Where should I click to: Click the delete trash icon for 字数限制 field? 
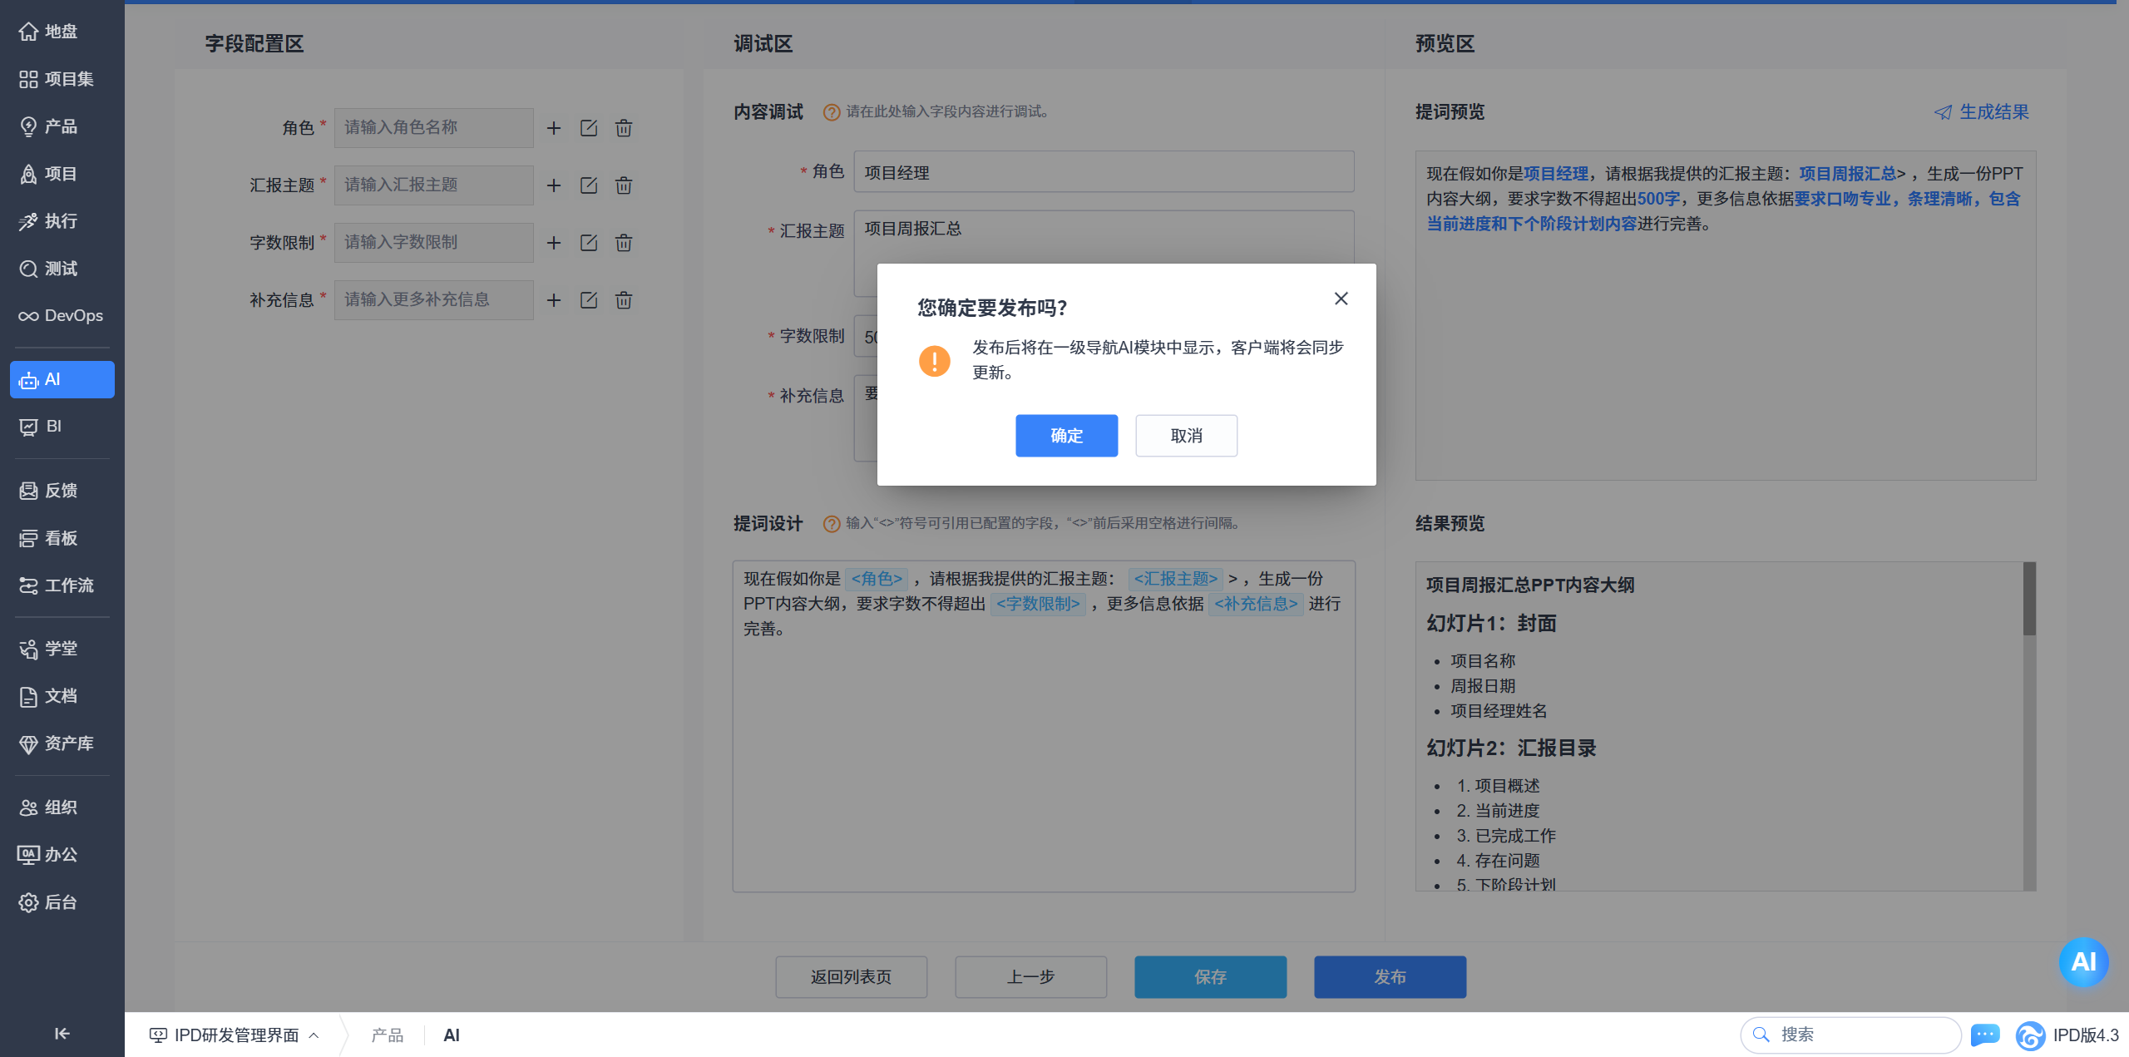[x=624, y=243]
